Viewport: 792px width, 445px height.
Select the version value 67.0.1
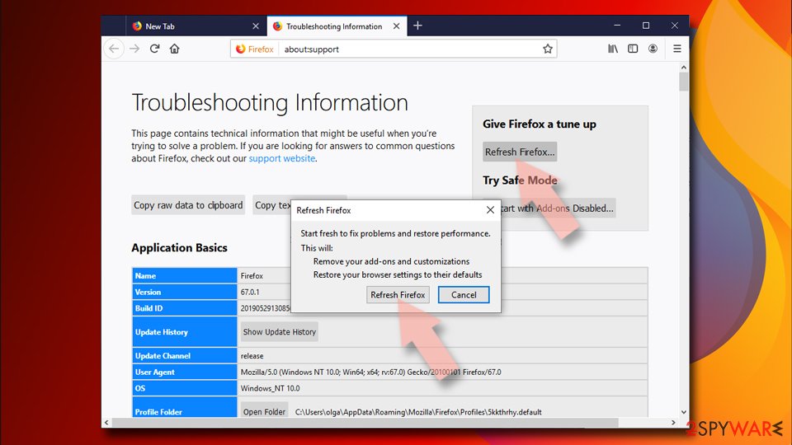tap(250, 292)
